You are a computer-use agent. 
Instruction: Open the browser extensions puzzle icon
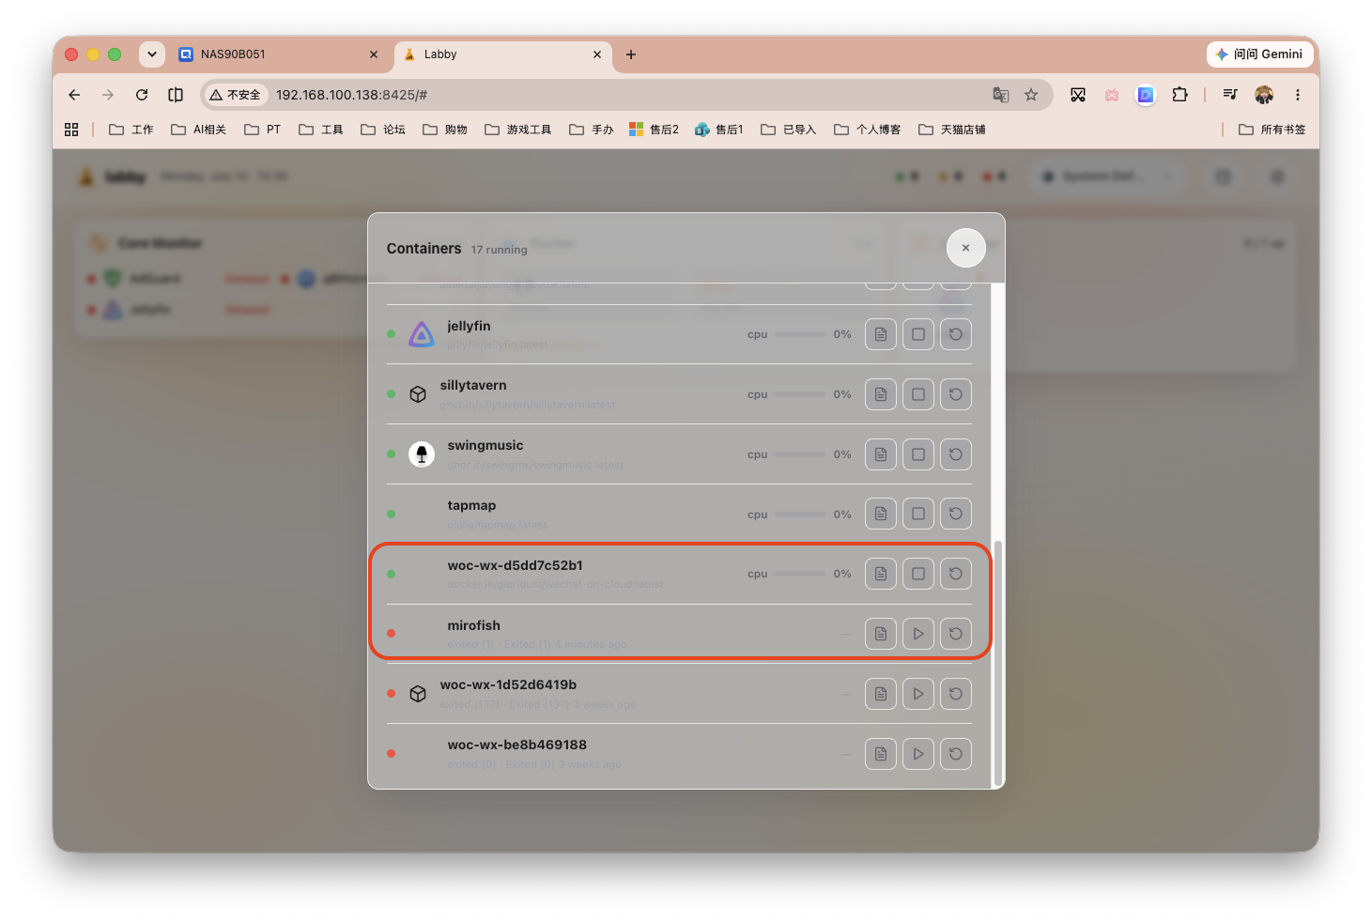pos(1179,95)
